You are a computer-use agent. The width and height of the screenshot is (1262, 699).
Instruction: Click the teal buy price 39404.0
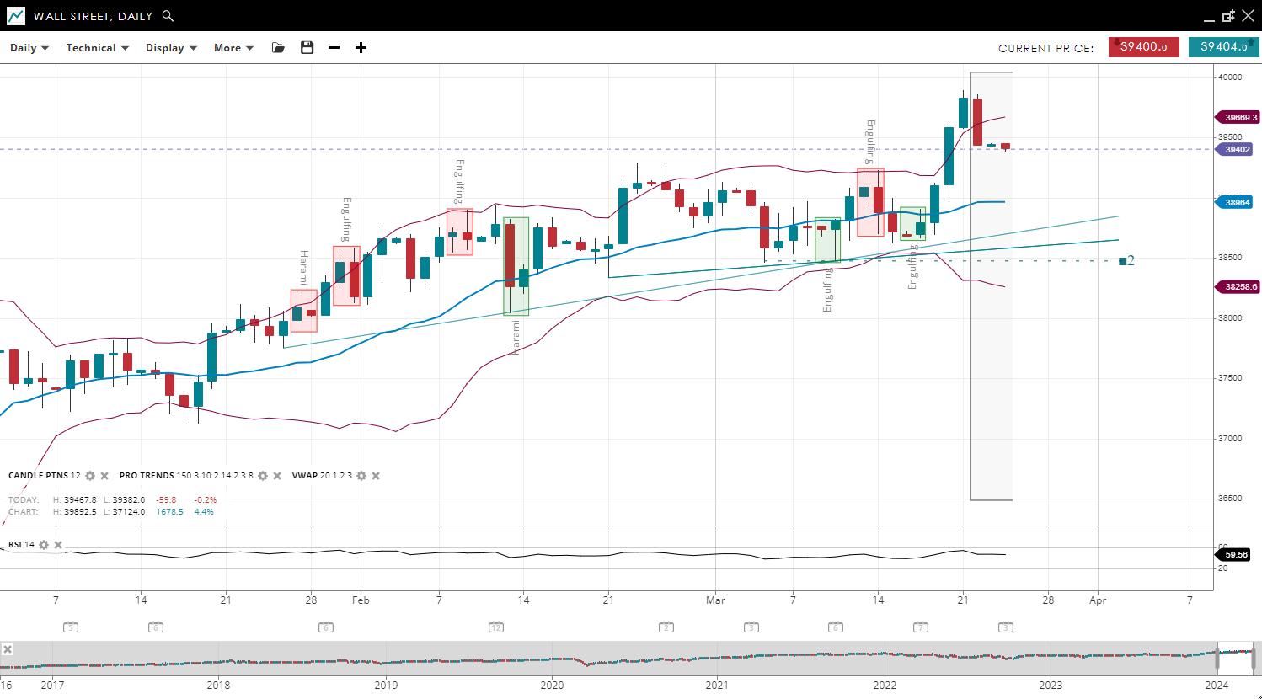1223,47
